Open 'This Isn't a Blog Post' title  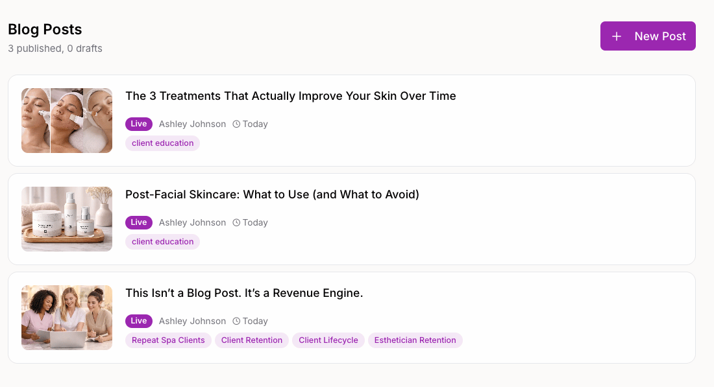[244, 293]
